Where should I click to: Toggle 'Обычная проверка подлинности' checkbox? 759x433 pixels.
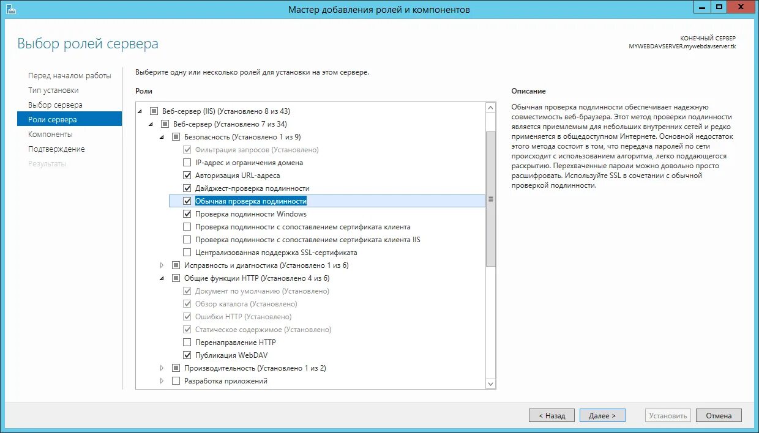[x=187, y=201]
